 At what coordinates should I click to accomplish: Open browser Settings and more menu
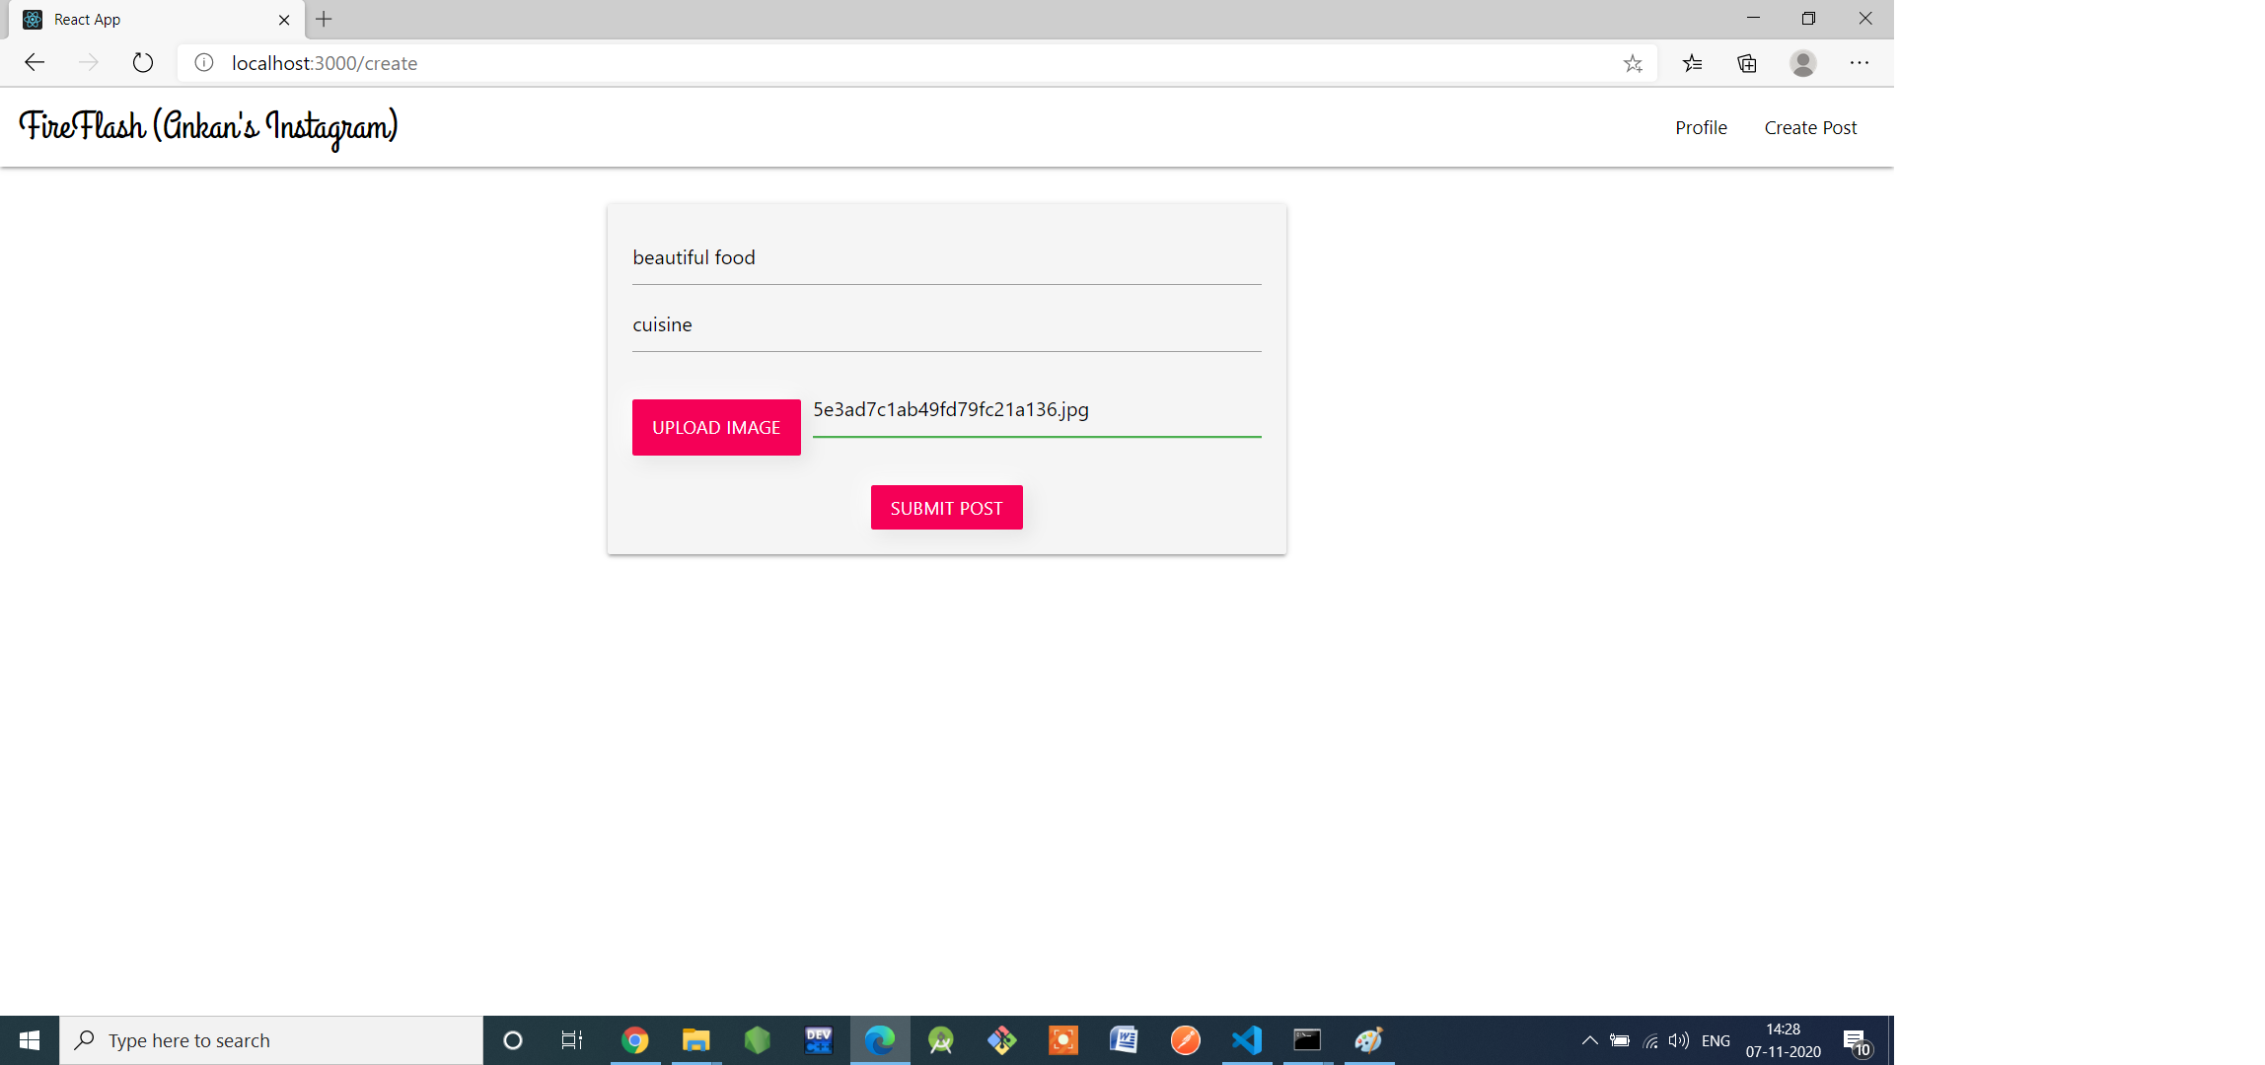pos(1860,63)
